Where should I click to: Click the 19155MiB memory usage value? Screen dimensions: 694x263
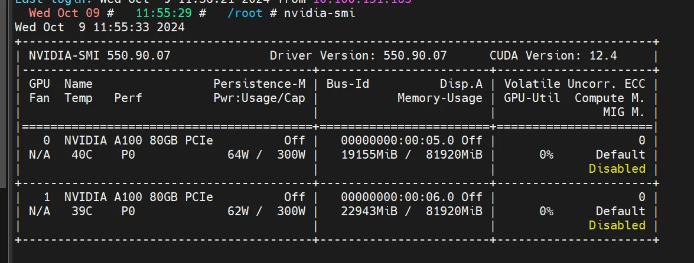pyautogui.click(x=369, y=154)
